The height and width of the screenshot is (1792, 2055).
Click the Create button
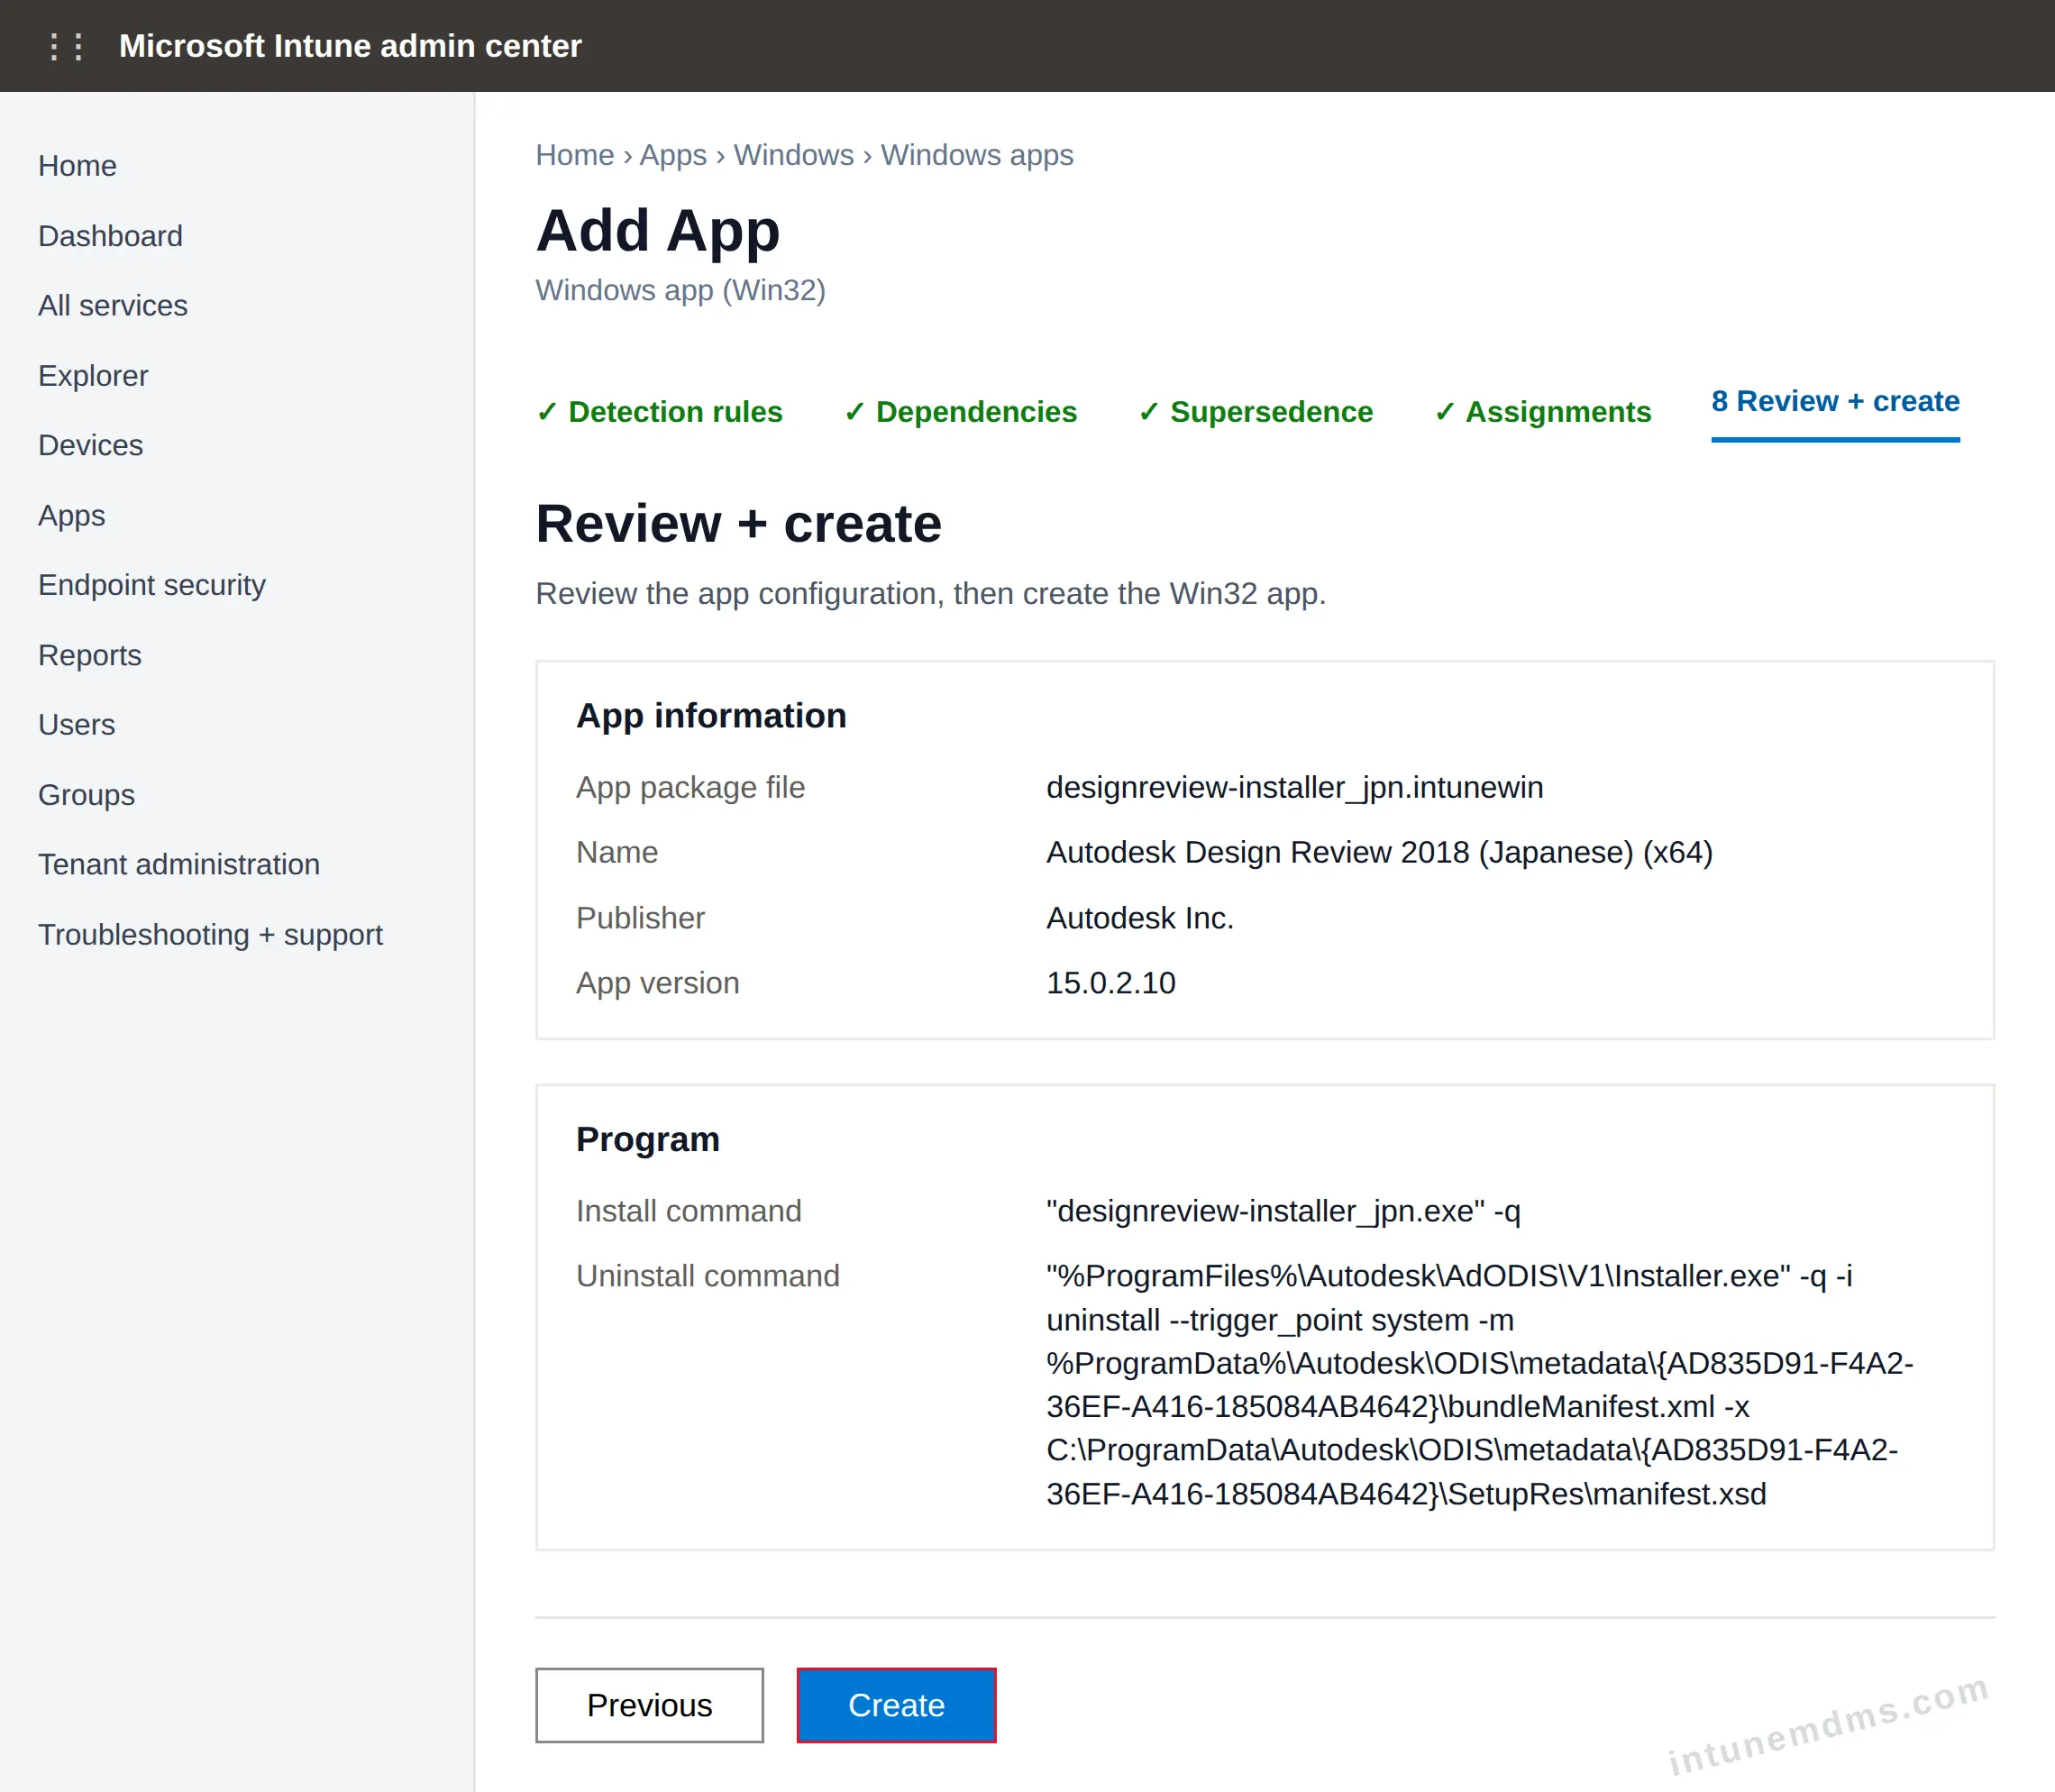(x=896, y=1705)
